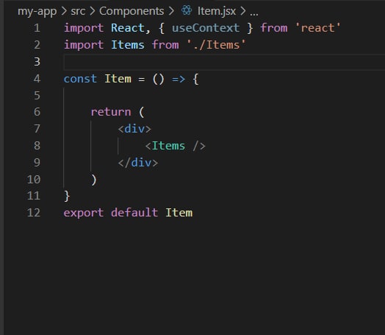
Task: Click the 'react' string on line 1
Action: (x=318, y=28)
